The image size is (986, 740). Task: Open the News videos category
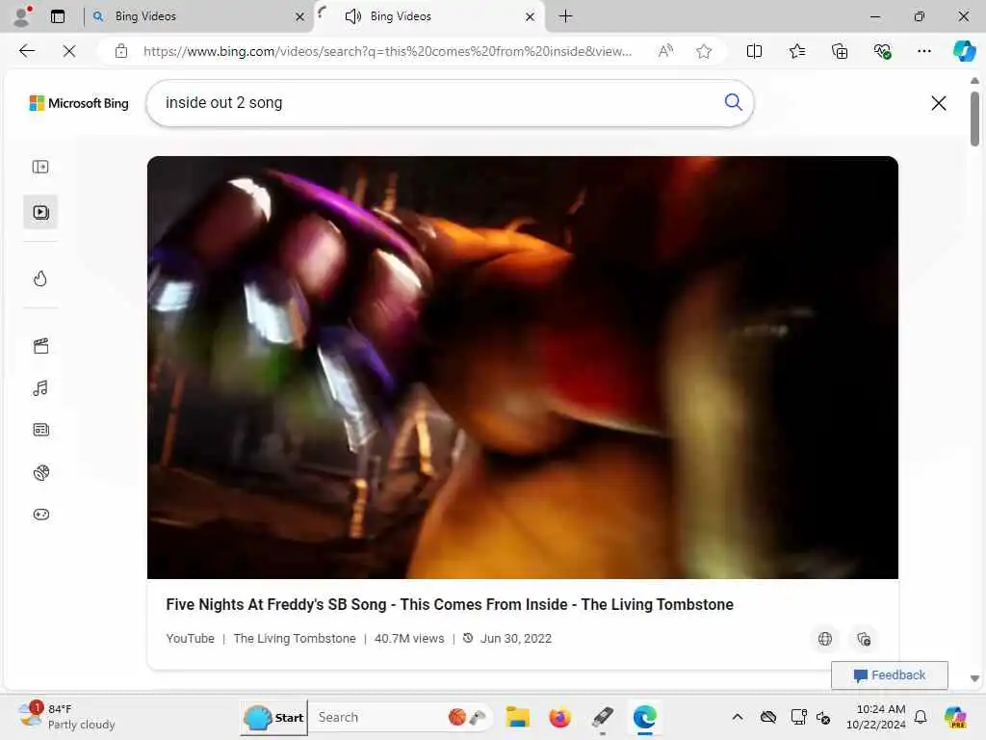pyautogui.click(x=40, y=430)
